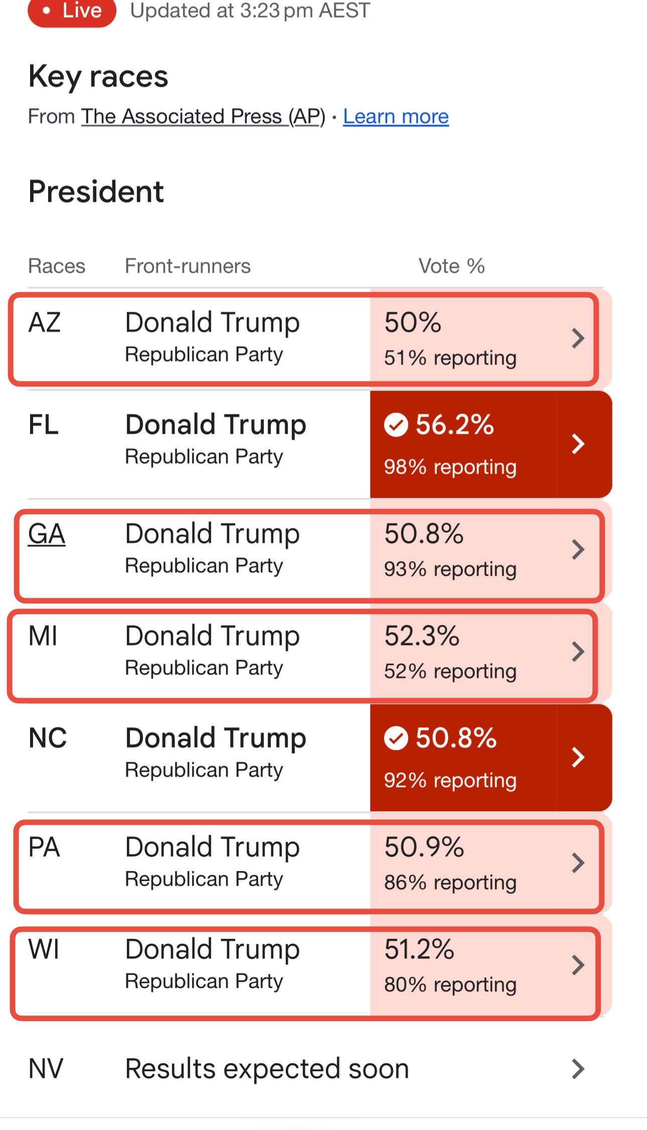Open The Associated Press (AP) link
This screenshot has width=647, height=1130.
click(204, 116)
